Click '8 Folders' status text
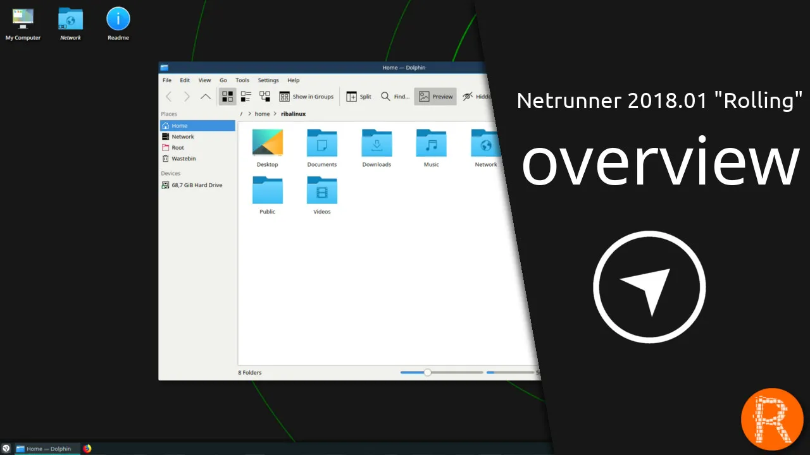Viewport: 810px width, 455px height. pyautogui.click(x=250, y=372)
